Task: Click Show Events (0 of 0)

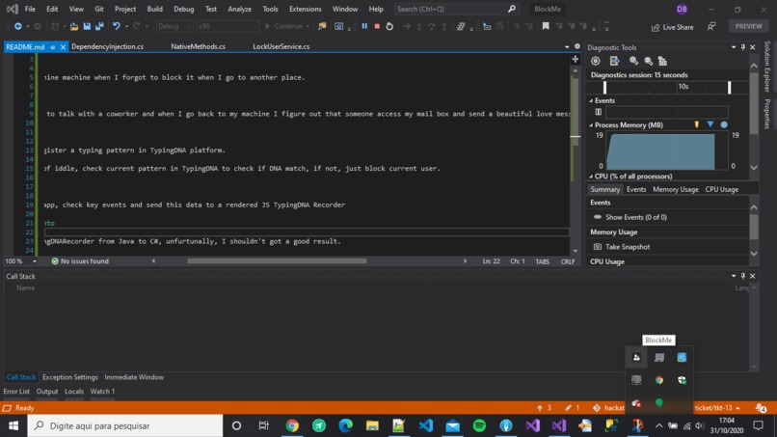Action: (630, 217)
